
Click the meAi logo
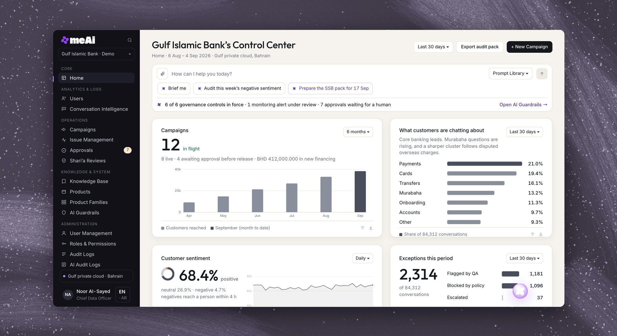coord(78,40)
